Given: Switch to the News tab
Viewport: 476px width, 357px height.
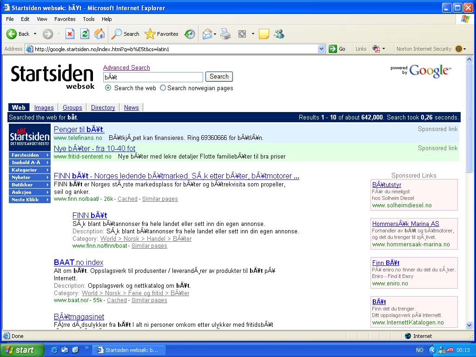Looking at the screenshot, I should coord(131,107).
